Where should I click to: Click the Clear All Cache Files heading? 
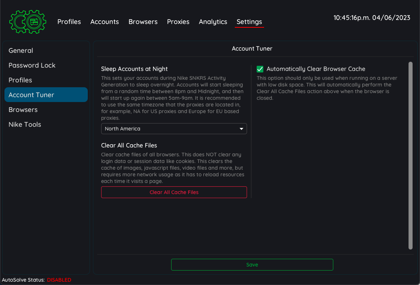129,145
